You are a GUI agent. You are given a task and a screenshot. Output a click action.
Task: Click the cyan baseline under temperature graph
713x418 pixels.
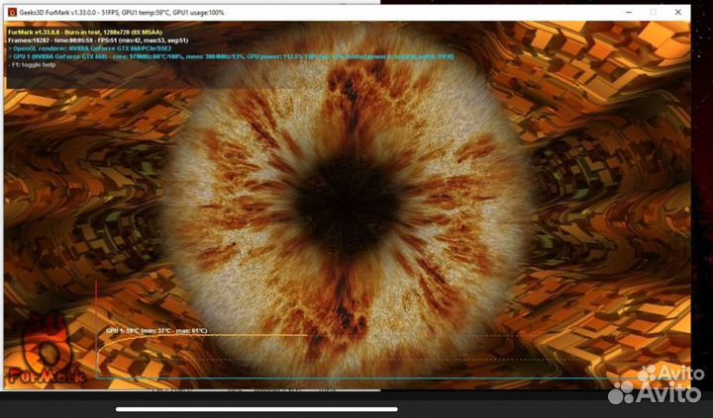click(347, 377)
